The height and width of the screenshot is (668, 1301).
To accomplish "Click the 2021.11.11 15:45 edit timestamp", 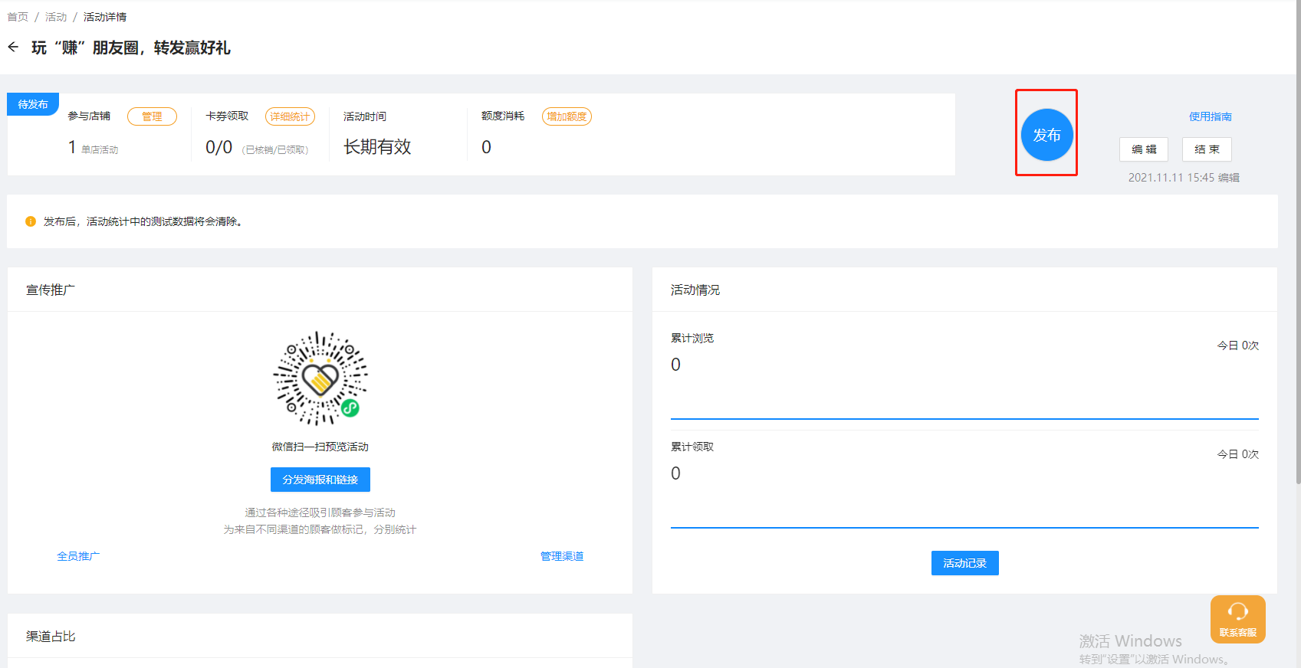I will 1184,178.
